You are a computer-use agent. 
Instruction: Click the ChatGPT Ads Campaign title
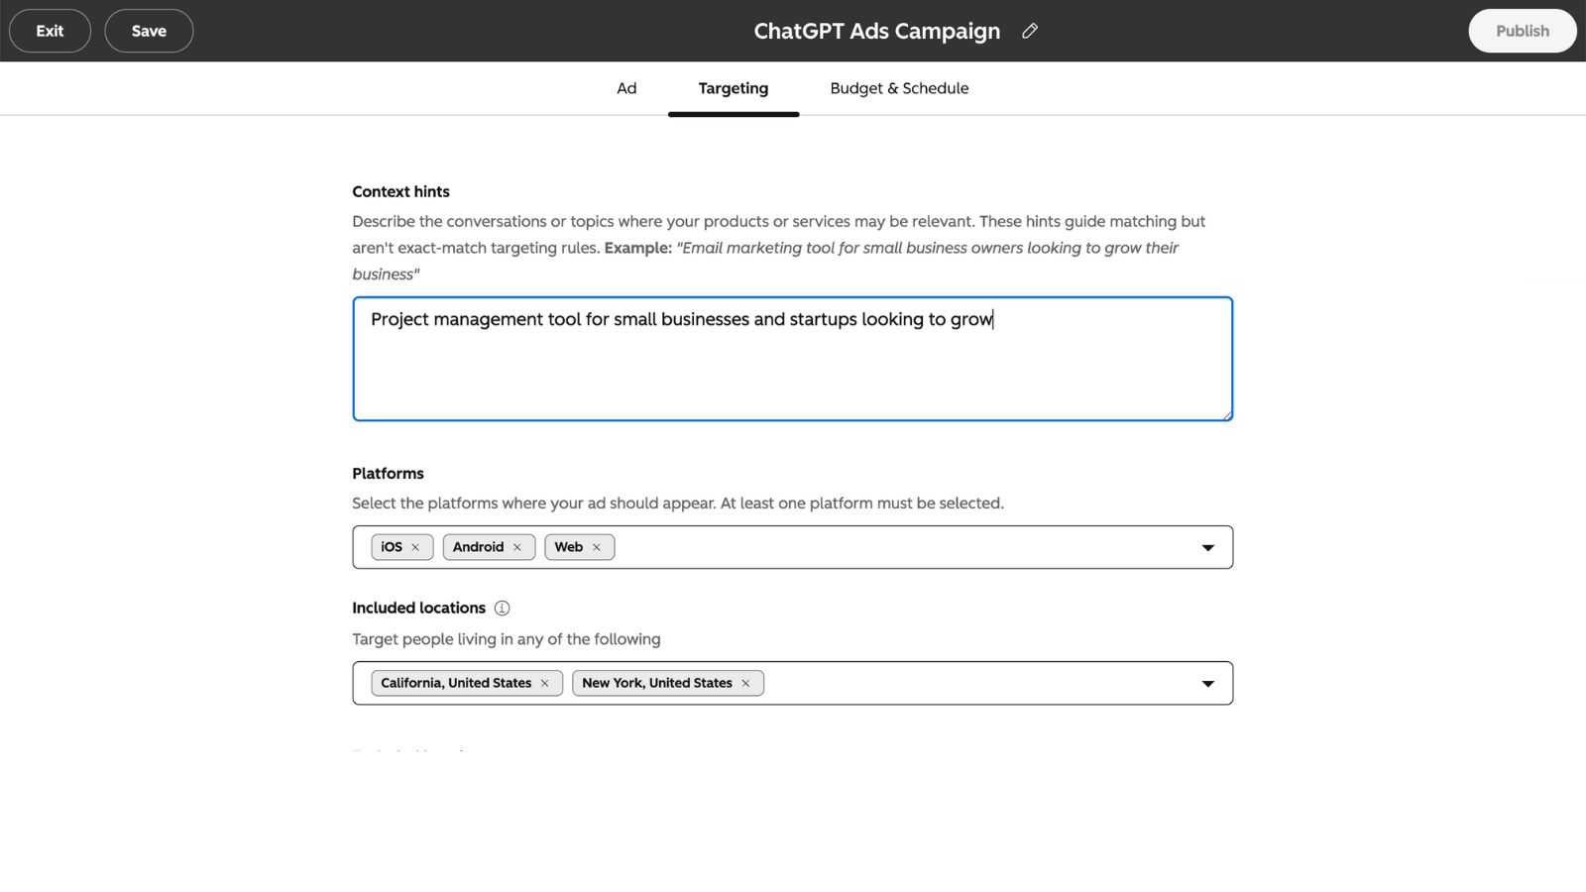tap(877, 31)
